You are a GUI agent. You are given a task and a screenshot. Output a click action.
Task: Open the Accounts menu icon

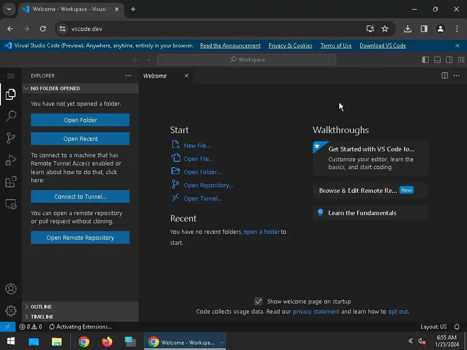pyautogui.click(x=11, y=289)
